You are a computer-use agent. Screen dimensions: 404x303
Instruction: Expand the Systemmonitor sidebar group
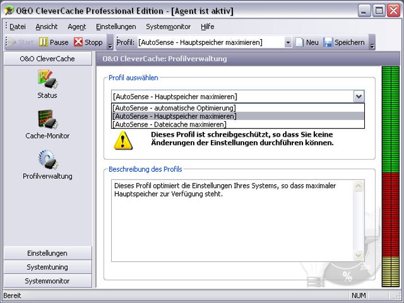coord(48,281)
